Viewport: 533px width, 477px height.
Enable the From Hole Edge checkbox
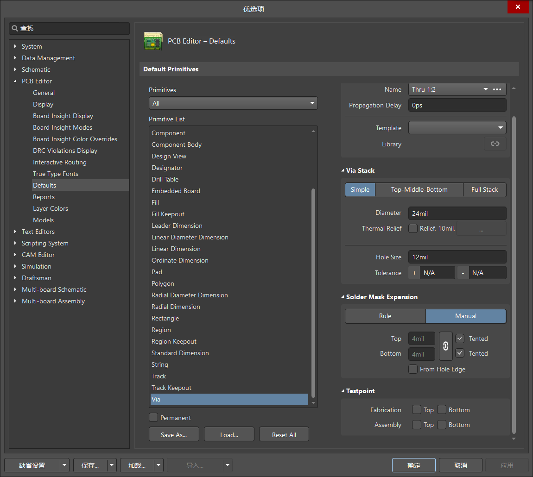pyautogui.click(x=412, y=369)
